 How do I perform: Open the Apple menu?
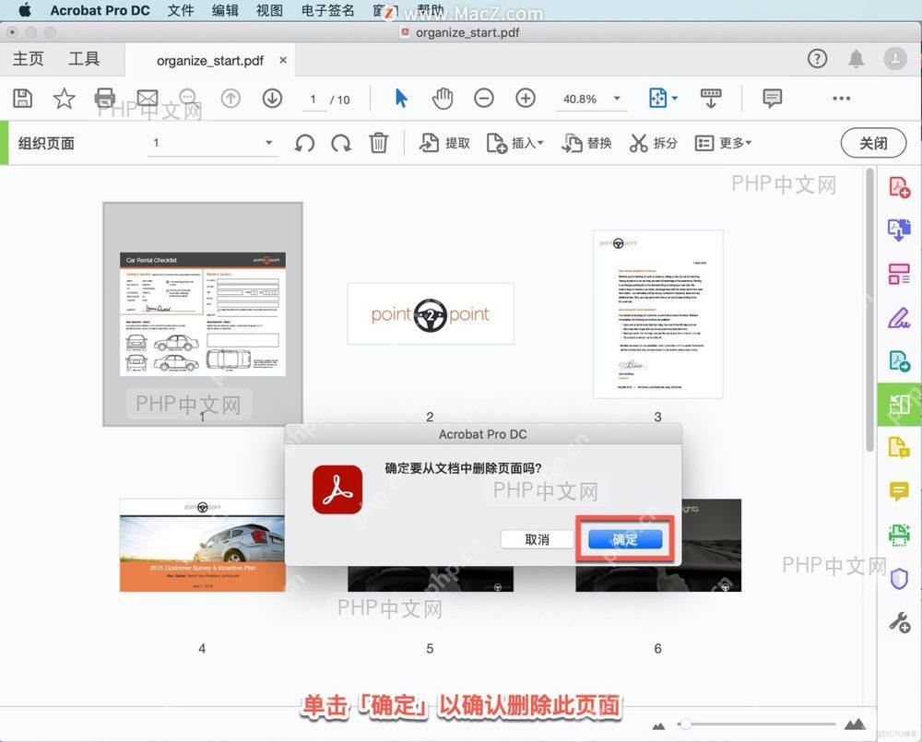[25, 10]
